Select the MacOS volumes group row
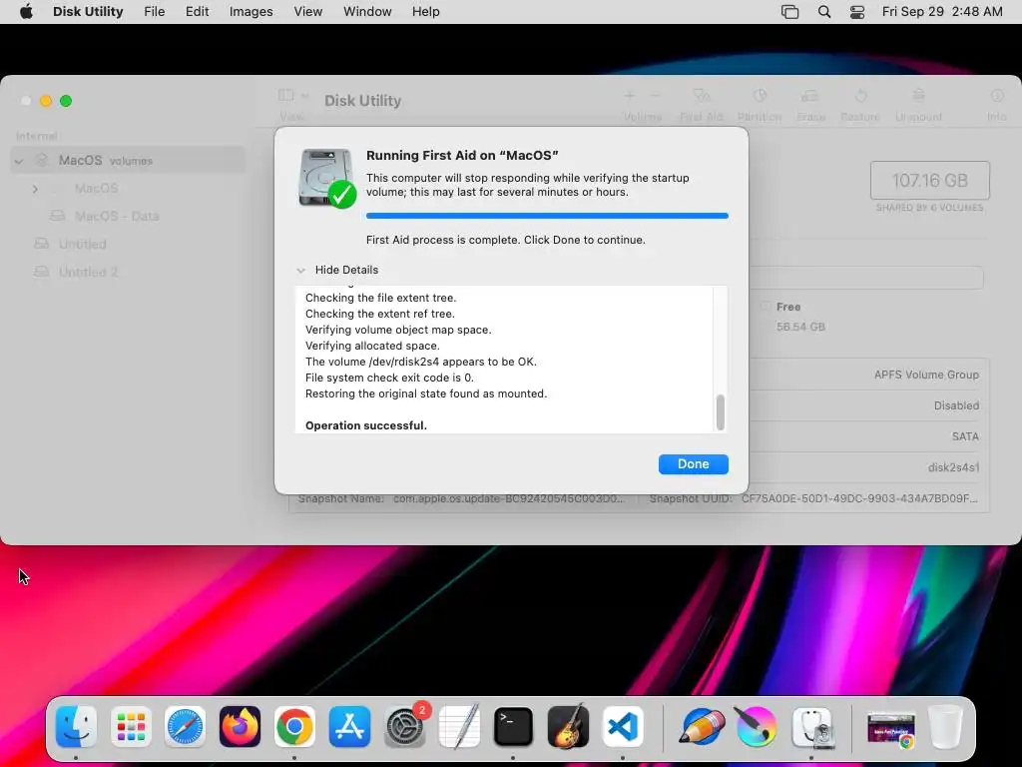The image size is (1022, 767). click(x=129, y=161)
